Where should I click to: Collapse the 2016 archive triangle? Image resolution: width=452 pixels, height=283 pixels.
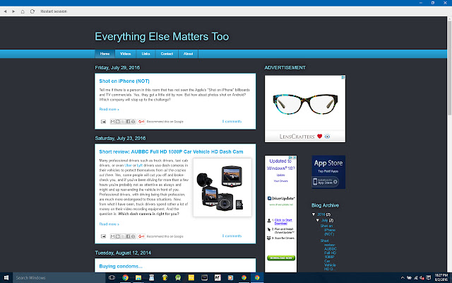pyautogui.click(x=314, y=214)
